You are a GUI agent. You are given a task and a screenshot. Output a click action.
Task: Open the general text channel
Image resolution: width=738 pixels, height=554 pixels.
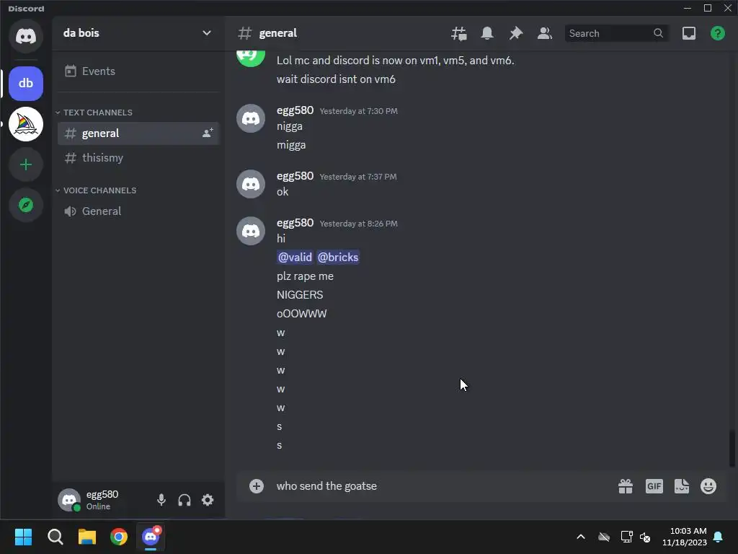pos(138,133)
